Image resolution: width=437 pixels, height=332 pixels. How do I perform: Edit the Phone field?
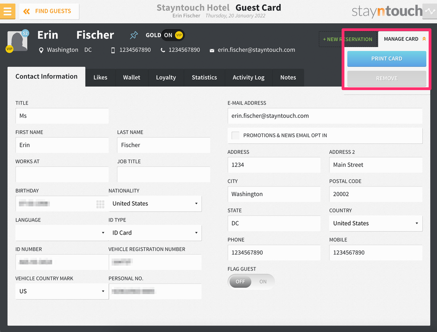click(274, 253)
